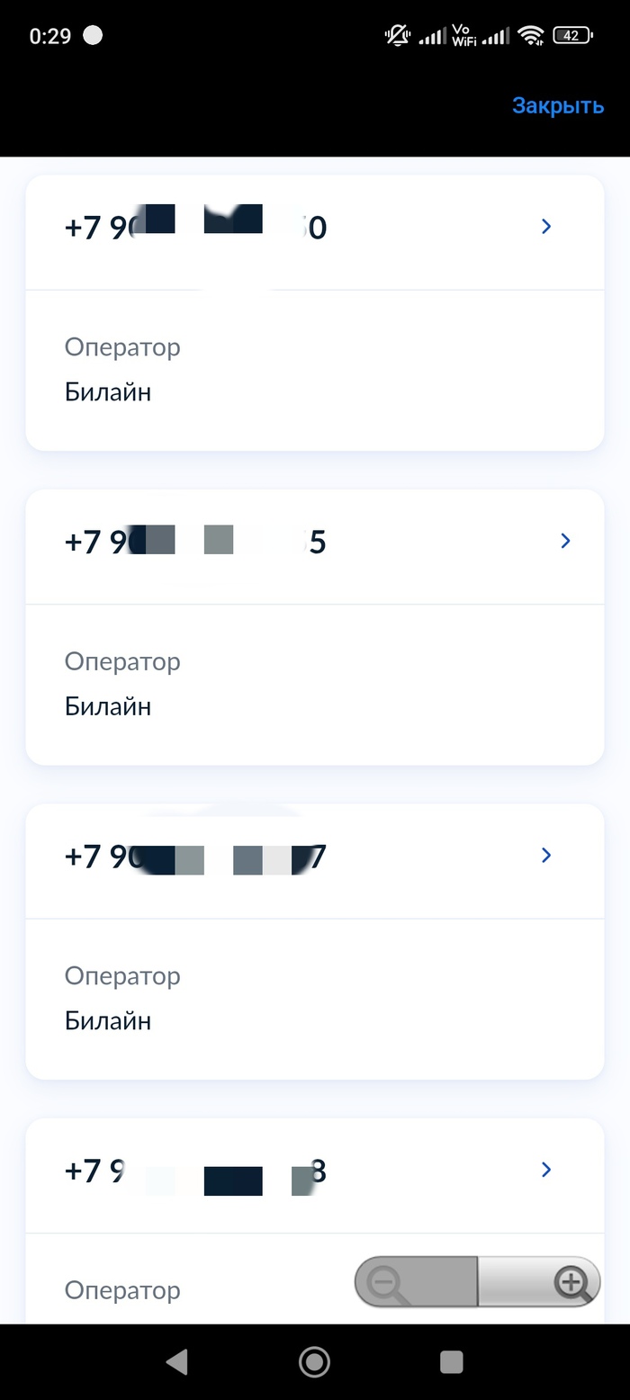Screen dimensions: 630x1400
Task: Open recent apps with square button
Action: [x=451, y=1361]
